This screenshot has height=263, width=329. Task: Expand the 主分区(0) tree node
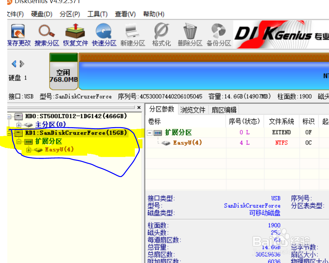coord(19,125)
